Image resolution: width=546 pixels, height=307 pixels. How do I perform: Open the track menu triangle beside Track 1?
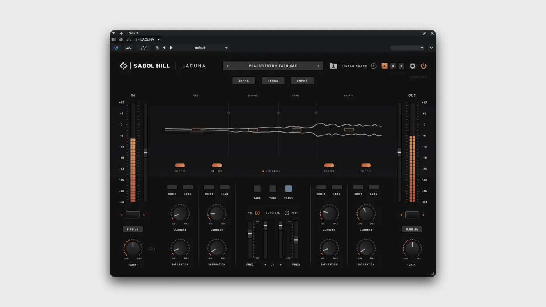(114, 33)
